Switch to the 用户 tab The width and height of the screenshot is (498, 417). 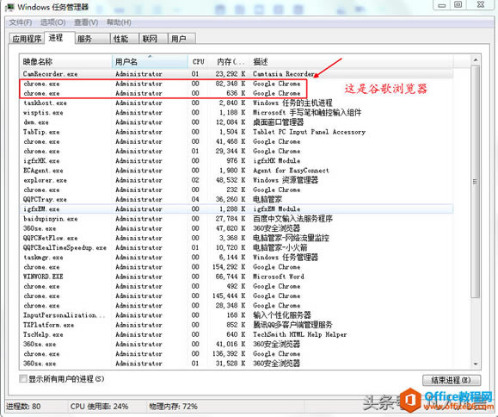(x=181, y=39)
